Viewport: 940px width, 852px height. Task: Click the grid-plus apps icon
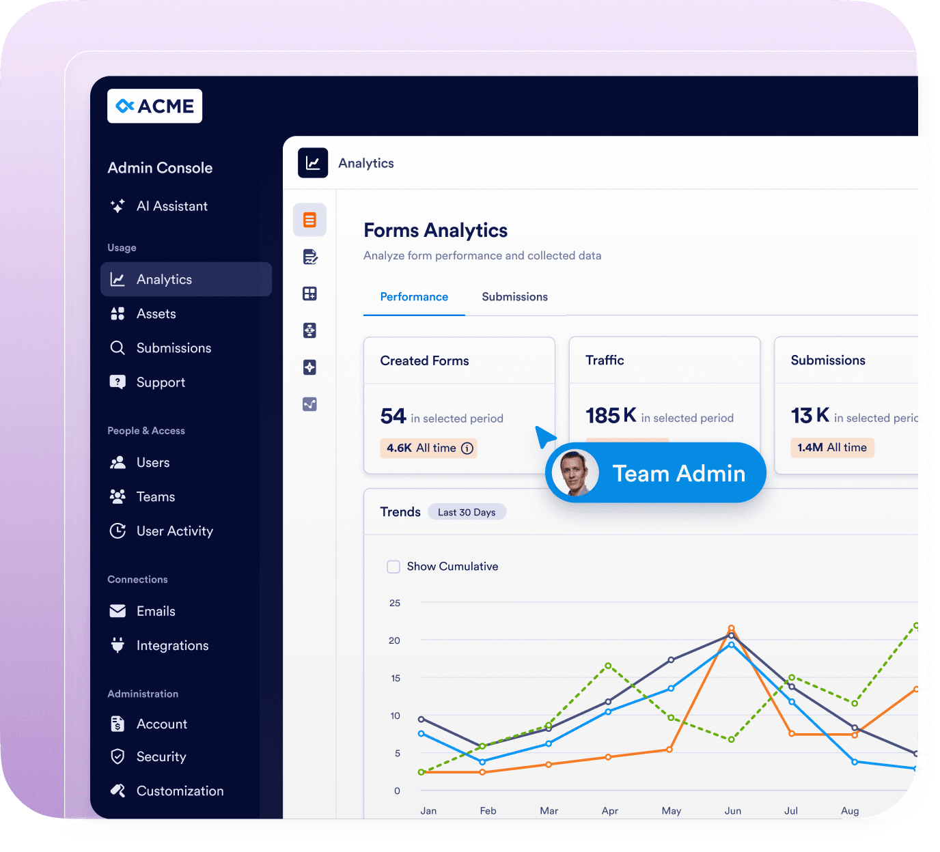[x=309, y=294]
